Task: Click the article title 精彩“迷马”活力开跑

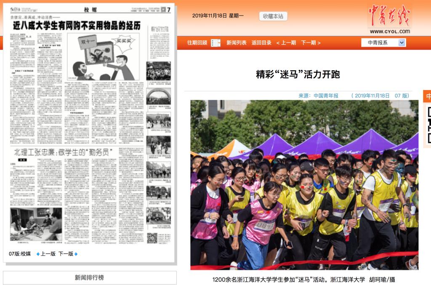Action: [x=298, y=74]
